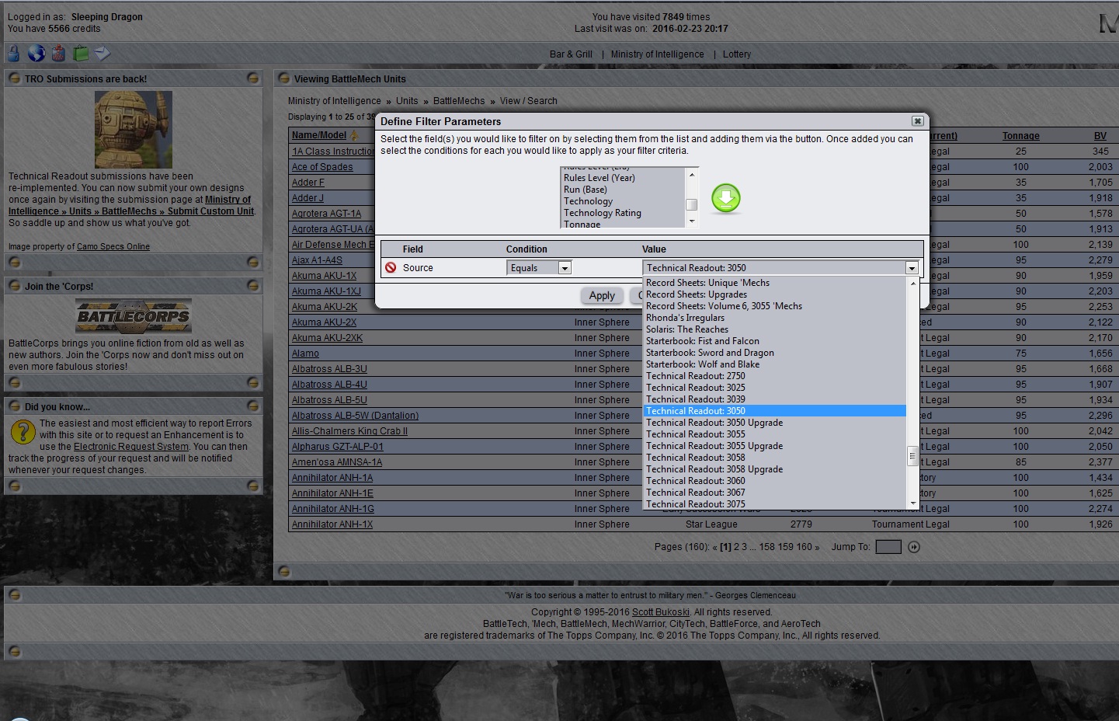Pick Record Sheets: Upgrades in dropdown list
Image resolution: width=1119 pixels, height=721 pixels.
(696, 294)
